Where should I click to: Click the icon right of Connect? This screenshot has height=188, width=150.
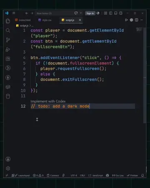pos(63,175)
